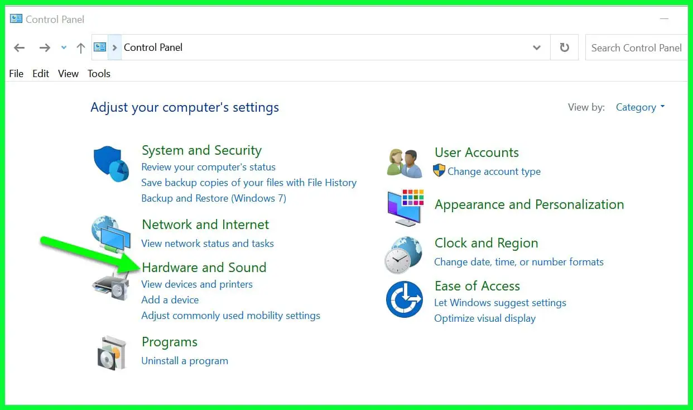The height and width of the screenshot is (410, 693).
Task: Click Uninstall a program
Action: [x=185, y=361]
